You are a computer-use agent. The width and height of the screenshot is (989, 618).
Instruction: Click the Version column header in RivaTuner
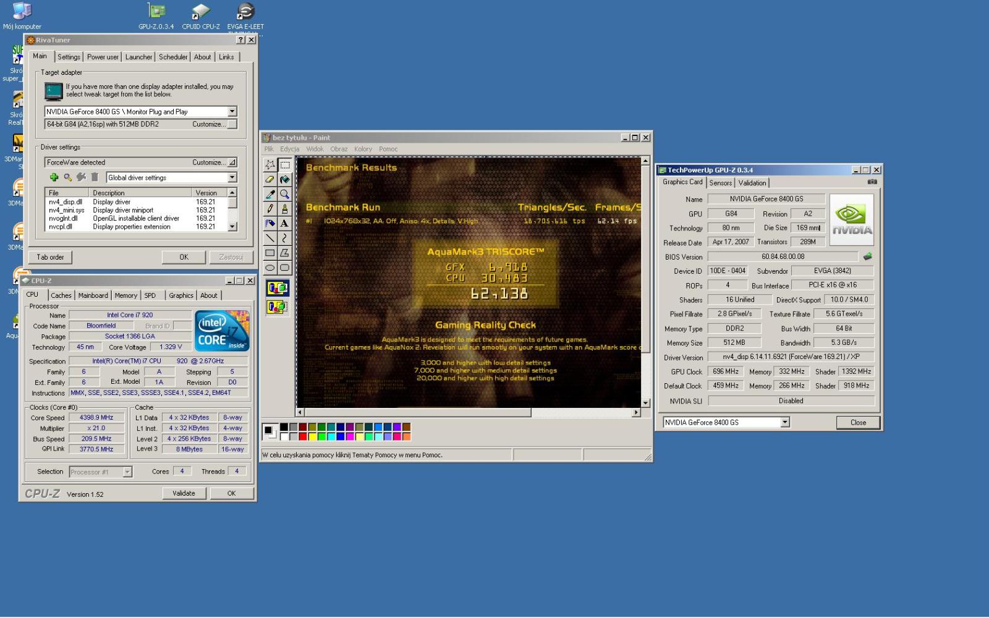coord(210,193)
